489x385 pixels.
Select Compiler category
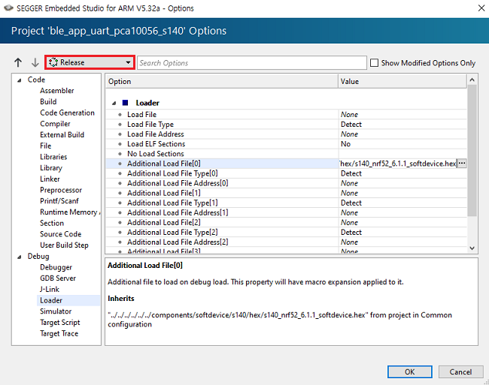pyautogui.click(x=55, y=124)
